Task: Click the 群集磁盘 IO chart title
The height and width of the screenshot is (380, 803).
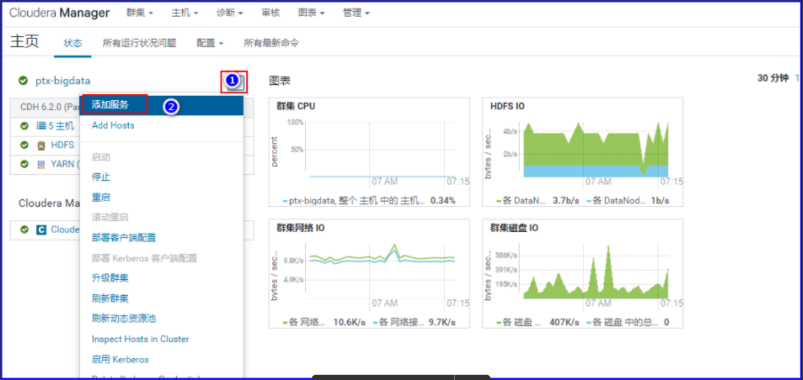Action: pyautogui.click(x=514, y=228)
